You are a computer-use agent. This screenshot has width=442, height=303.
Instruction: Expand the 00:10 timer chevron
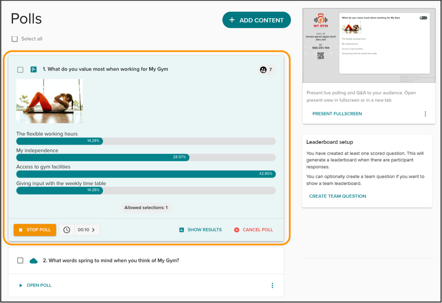pos(93,230)
